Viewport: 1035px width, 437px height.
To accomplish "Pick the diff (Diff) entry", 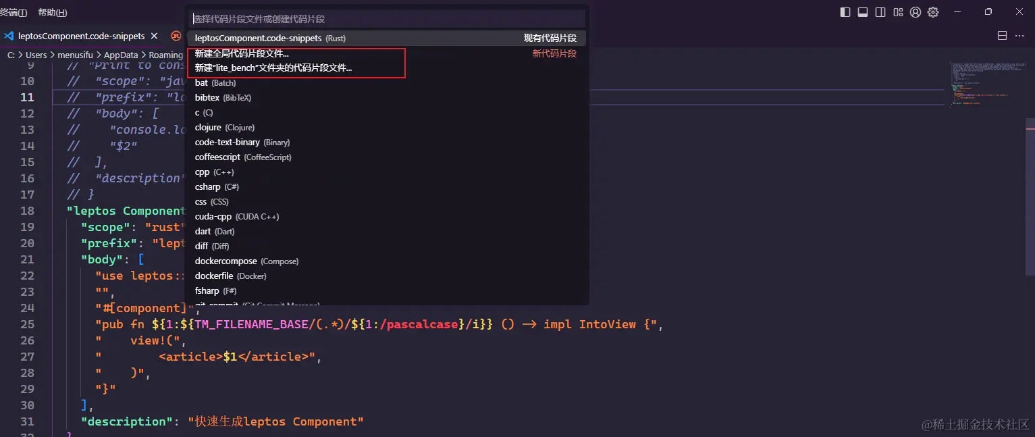I will pyautogui.click(x=386, y=247).
